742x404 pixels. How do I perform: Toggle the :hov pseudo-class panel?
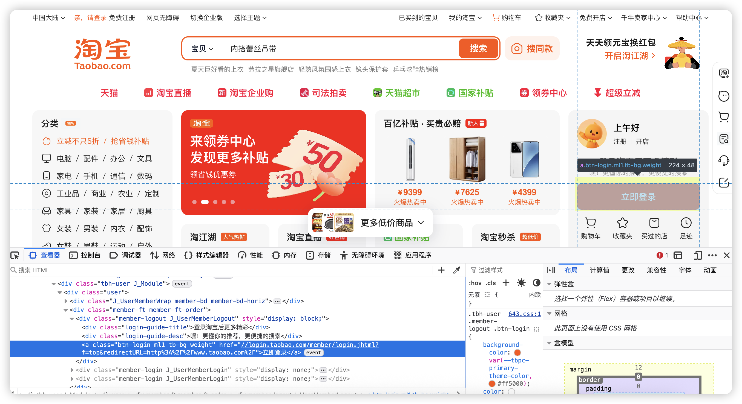(476, 283)
